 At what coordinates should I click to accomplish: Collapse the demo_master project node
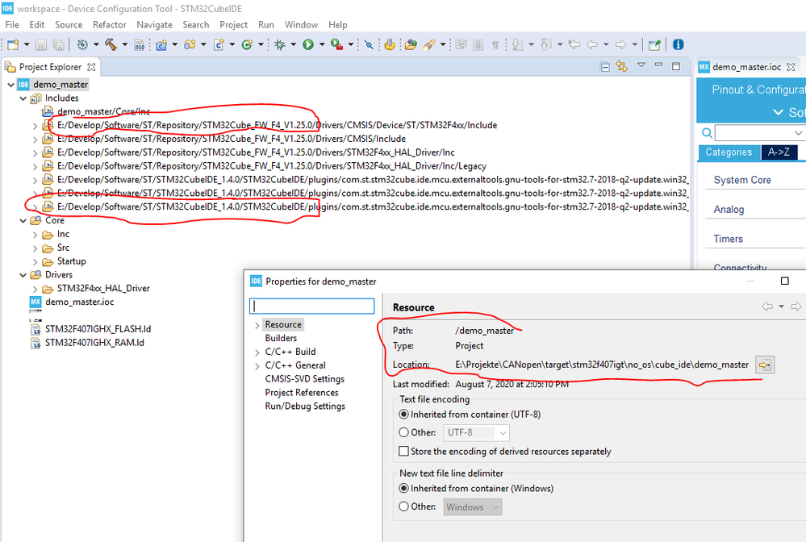point(10,85)
